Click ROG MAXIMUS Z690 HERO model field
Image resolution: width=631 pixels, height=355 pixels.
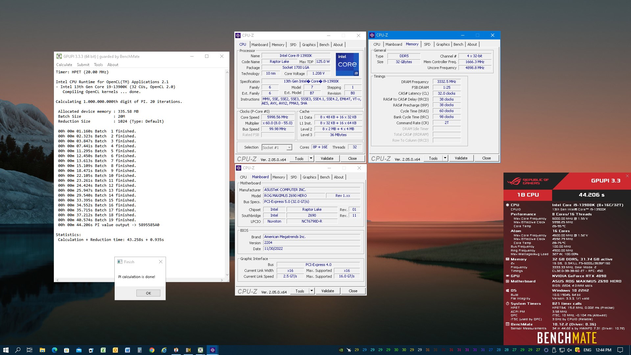coord(294,196)
